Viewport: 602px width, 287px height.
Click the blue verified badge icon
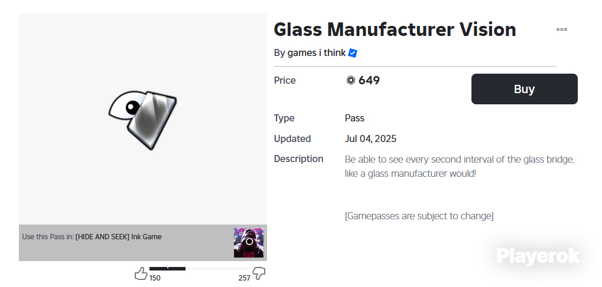[353, 53]
